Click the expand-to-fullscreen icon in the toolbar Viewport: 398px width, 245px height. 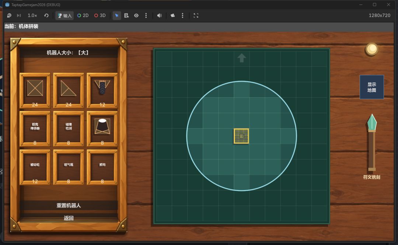click(x=196, y=15)
